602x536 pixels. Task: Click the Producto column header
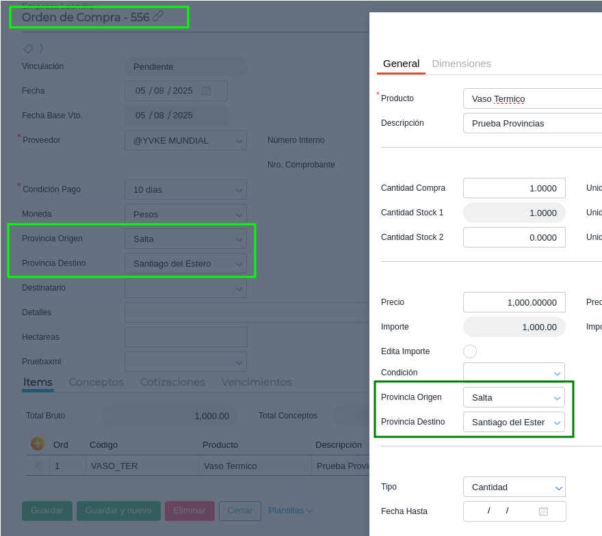220,444
